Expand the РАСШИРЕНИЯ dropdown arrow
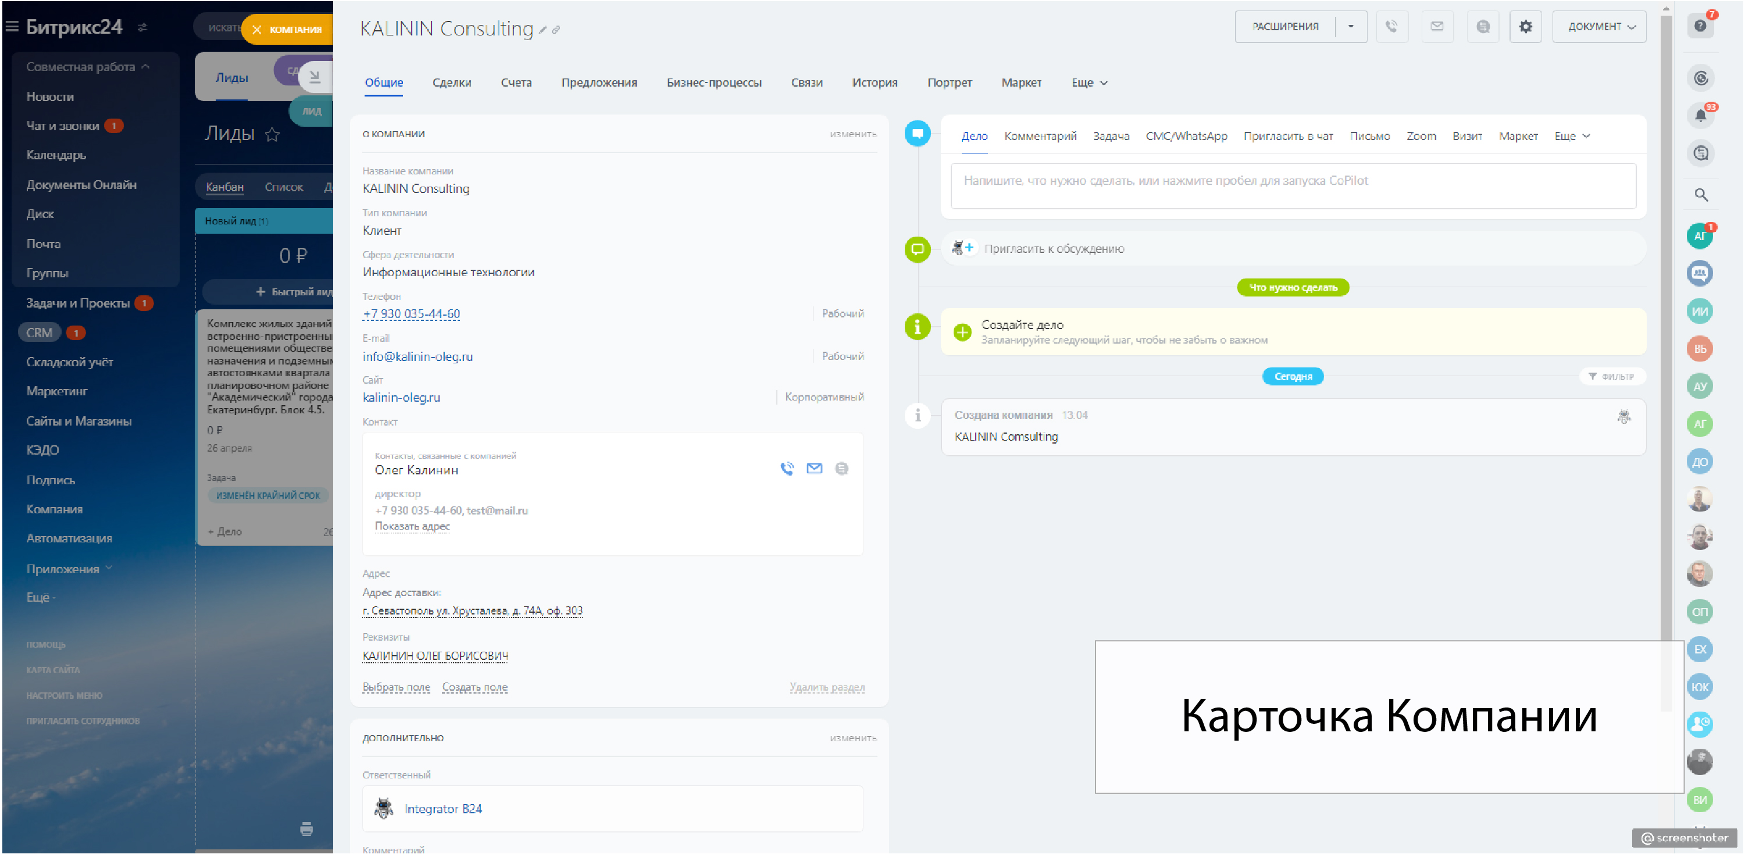Image resolution: width=1745 pixels, height=854 pixels. 1351,26
